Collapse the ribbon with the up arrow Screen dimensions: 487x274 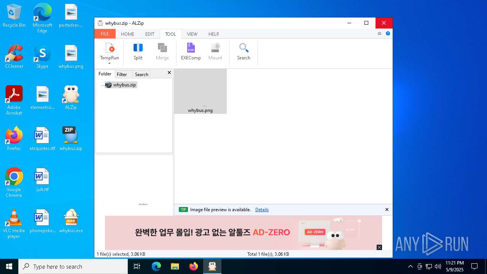point(379,33)
